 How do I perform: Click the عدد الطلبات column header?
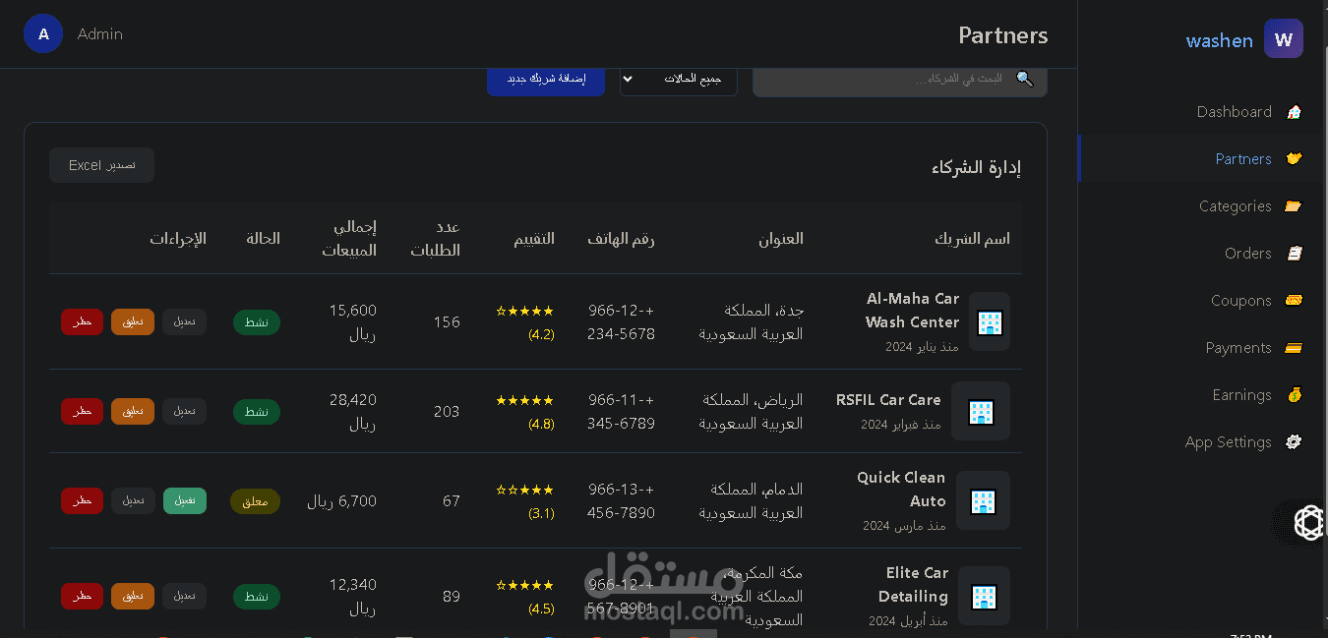(x=435, y=238)
